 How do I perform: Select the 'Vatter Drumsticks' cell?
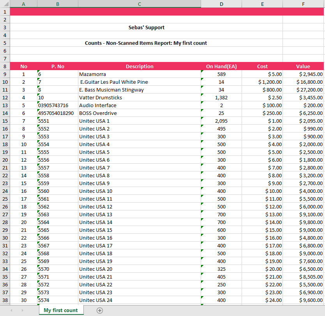(140, 97)
